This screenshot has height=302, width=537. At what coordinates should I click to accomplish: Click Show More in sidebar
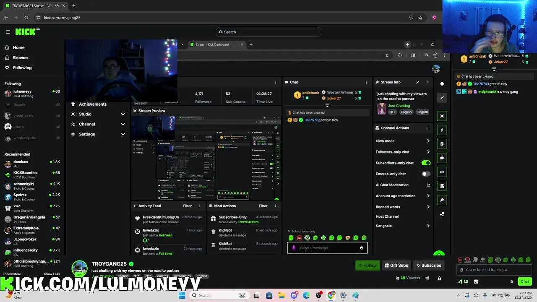coord(13,274)
